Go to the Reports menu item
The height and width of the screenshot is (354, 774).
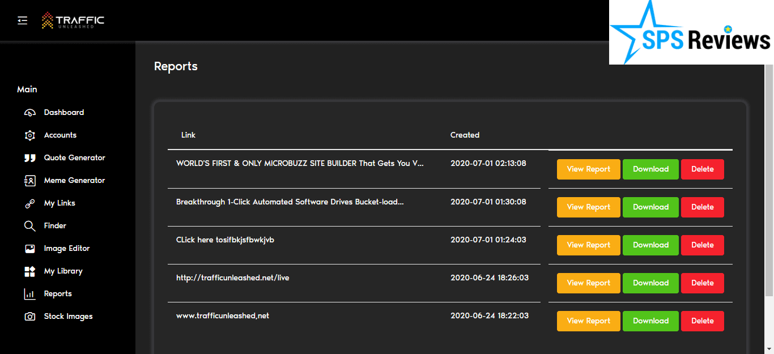[58, 294]
